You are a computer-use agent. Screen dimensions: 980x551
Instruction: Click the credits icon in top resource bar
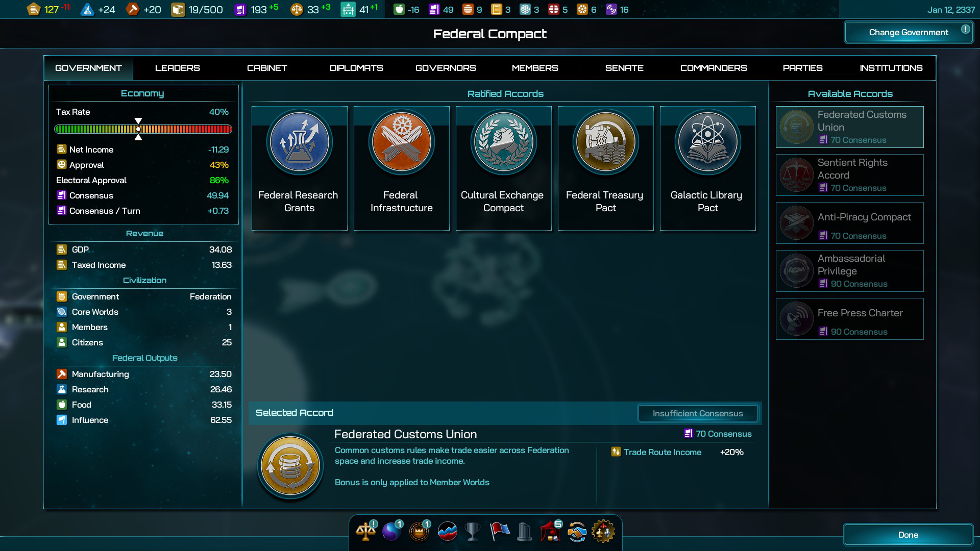33,9
